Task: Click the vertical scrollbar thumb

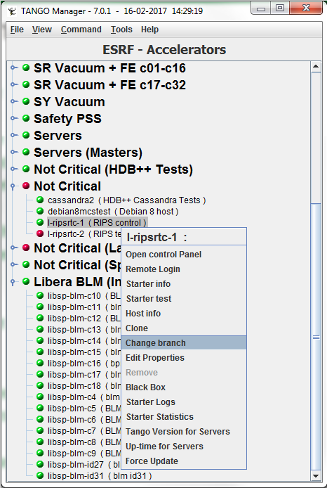Action: (316, 337)
